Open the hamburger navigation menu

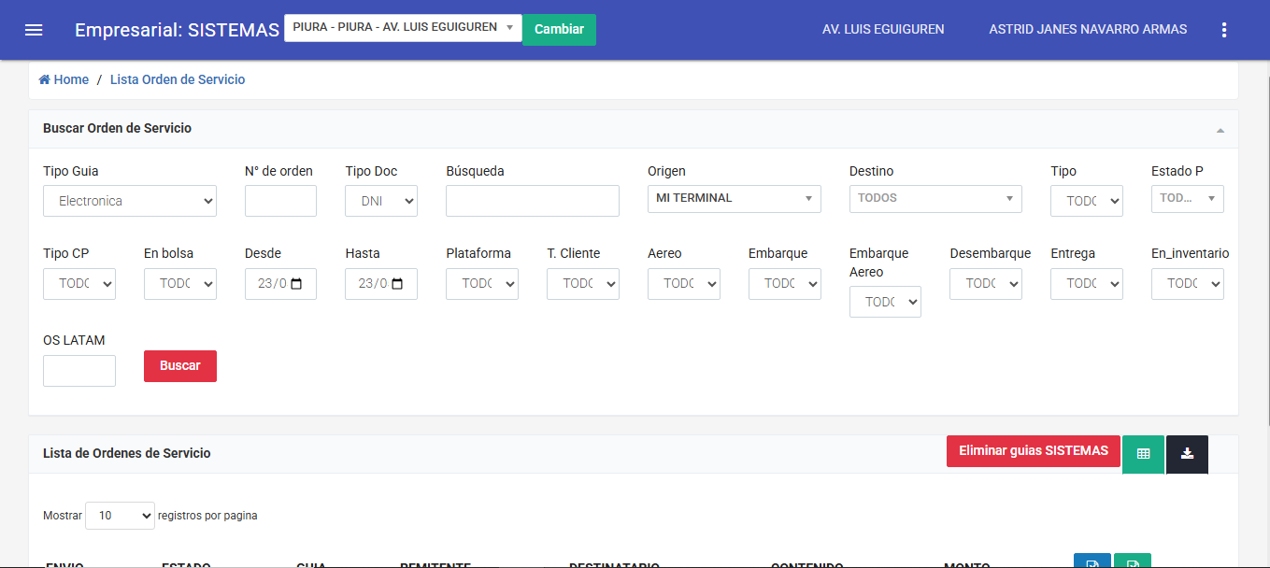click(34, 30)
